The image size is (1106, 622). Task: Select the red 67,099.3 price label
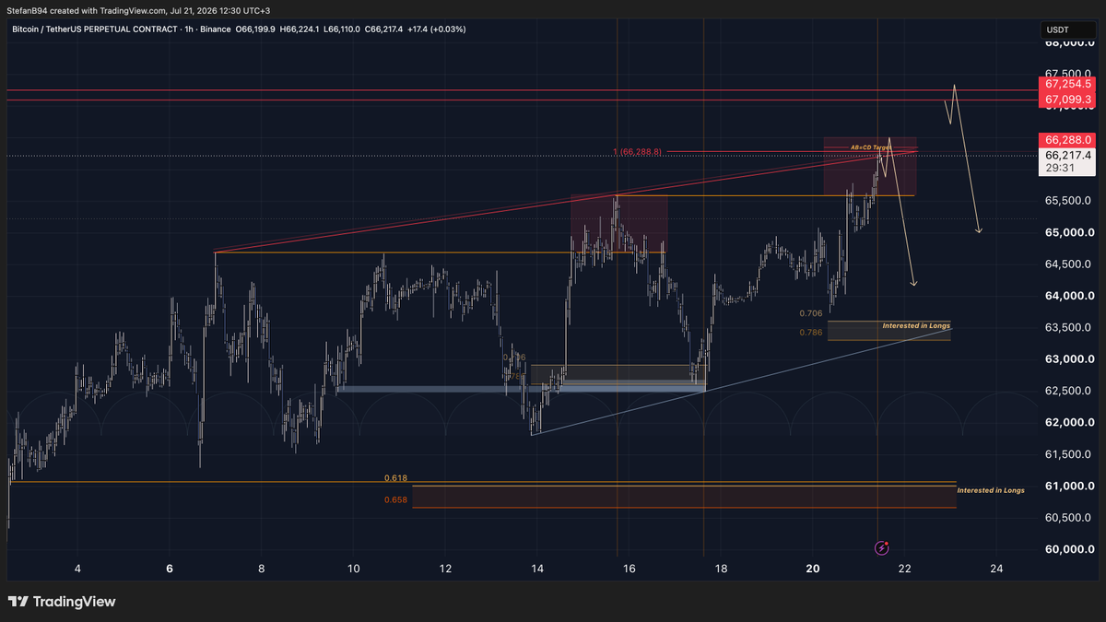coord(1067,99)
